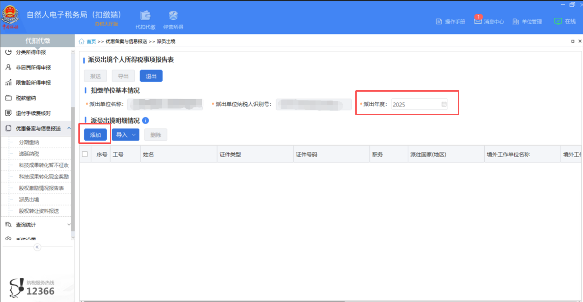Toggle the select-all checkbox in table header
Image resolution: width=583 pixels, height=302 pixels.
pyautogui.click(x=85, y=154)
